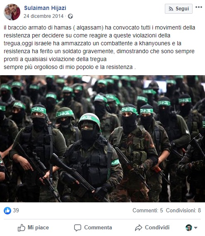Click the comment speech bubble icon
Viewport: 205px width, 236px height.
[77, 228]
